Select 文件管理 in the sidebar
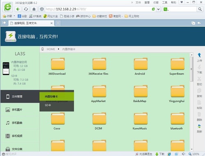 coord(20,97)
